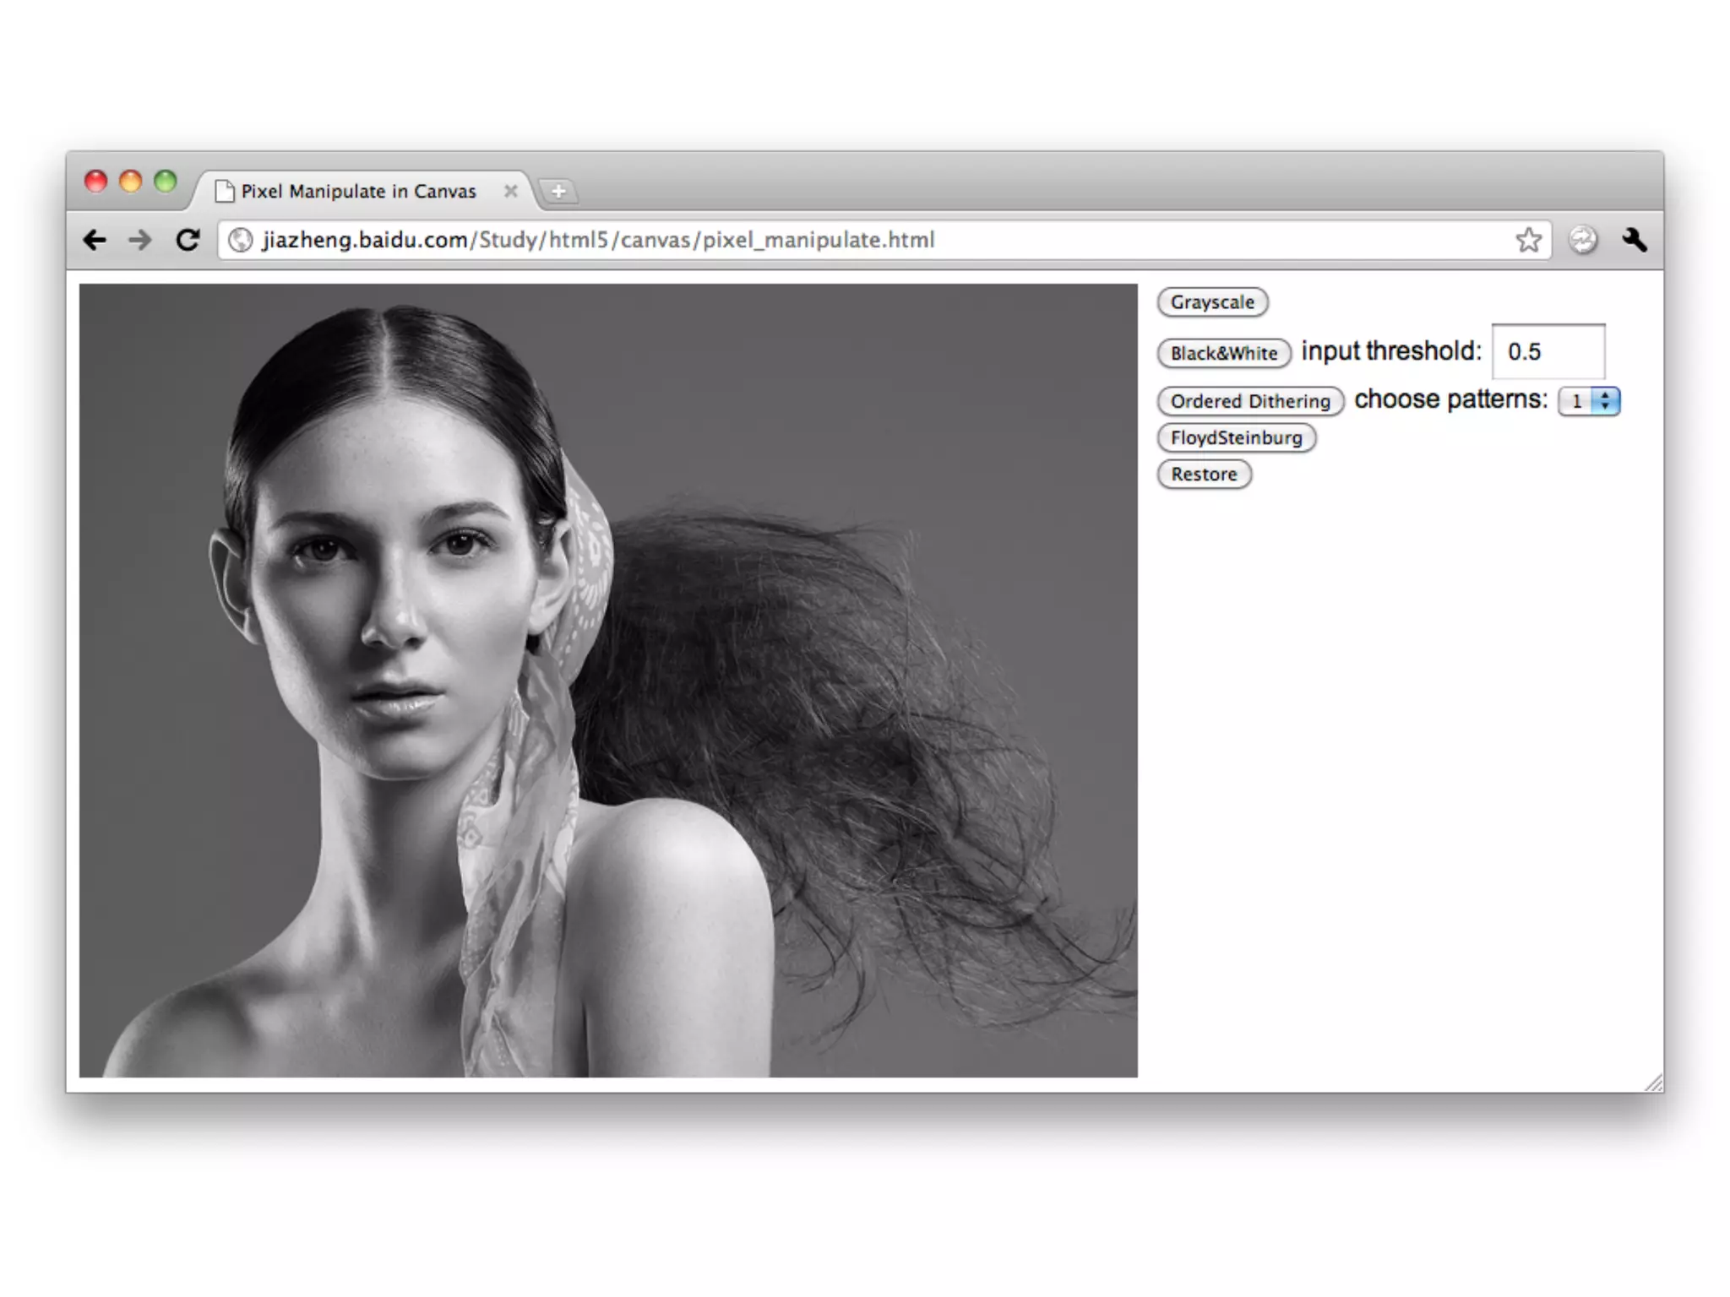Click the sync extension icon

click(x=1582, y=241)
